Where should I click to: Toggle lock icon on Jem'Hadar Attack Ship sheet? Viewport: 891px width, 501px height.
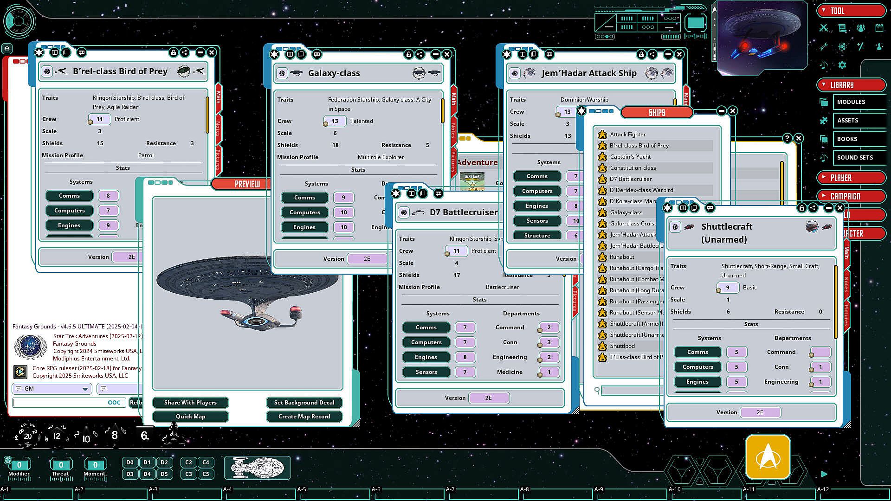(x=641, y=55)
